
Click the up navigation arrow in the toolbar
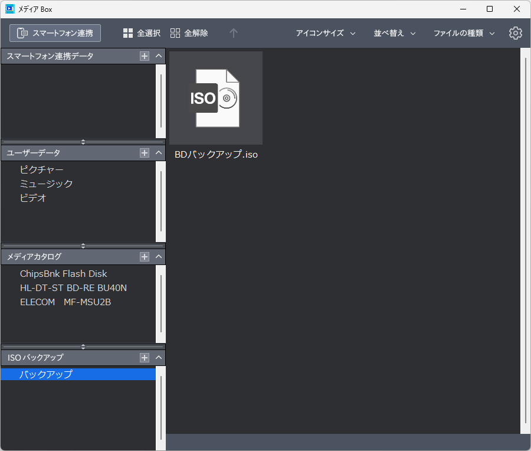tap(233, 33)
